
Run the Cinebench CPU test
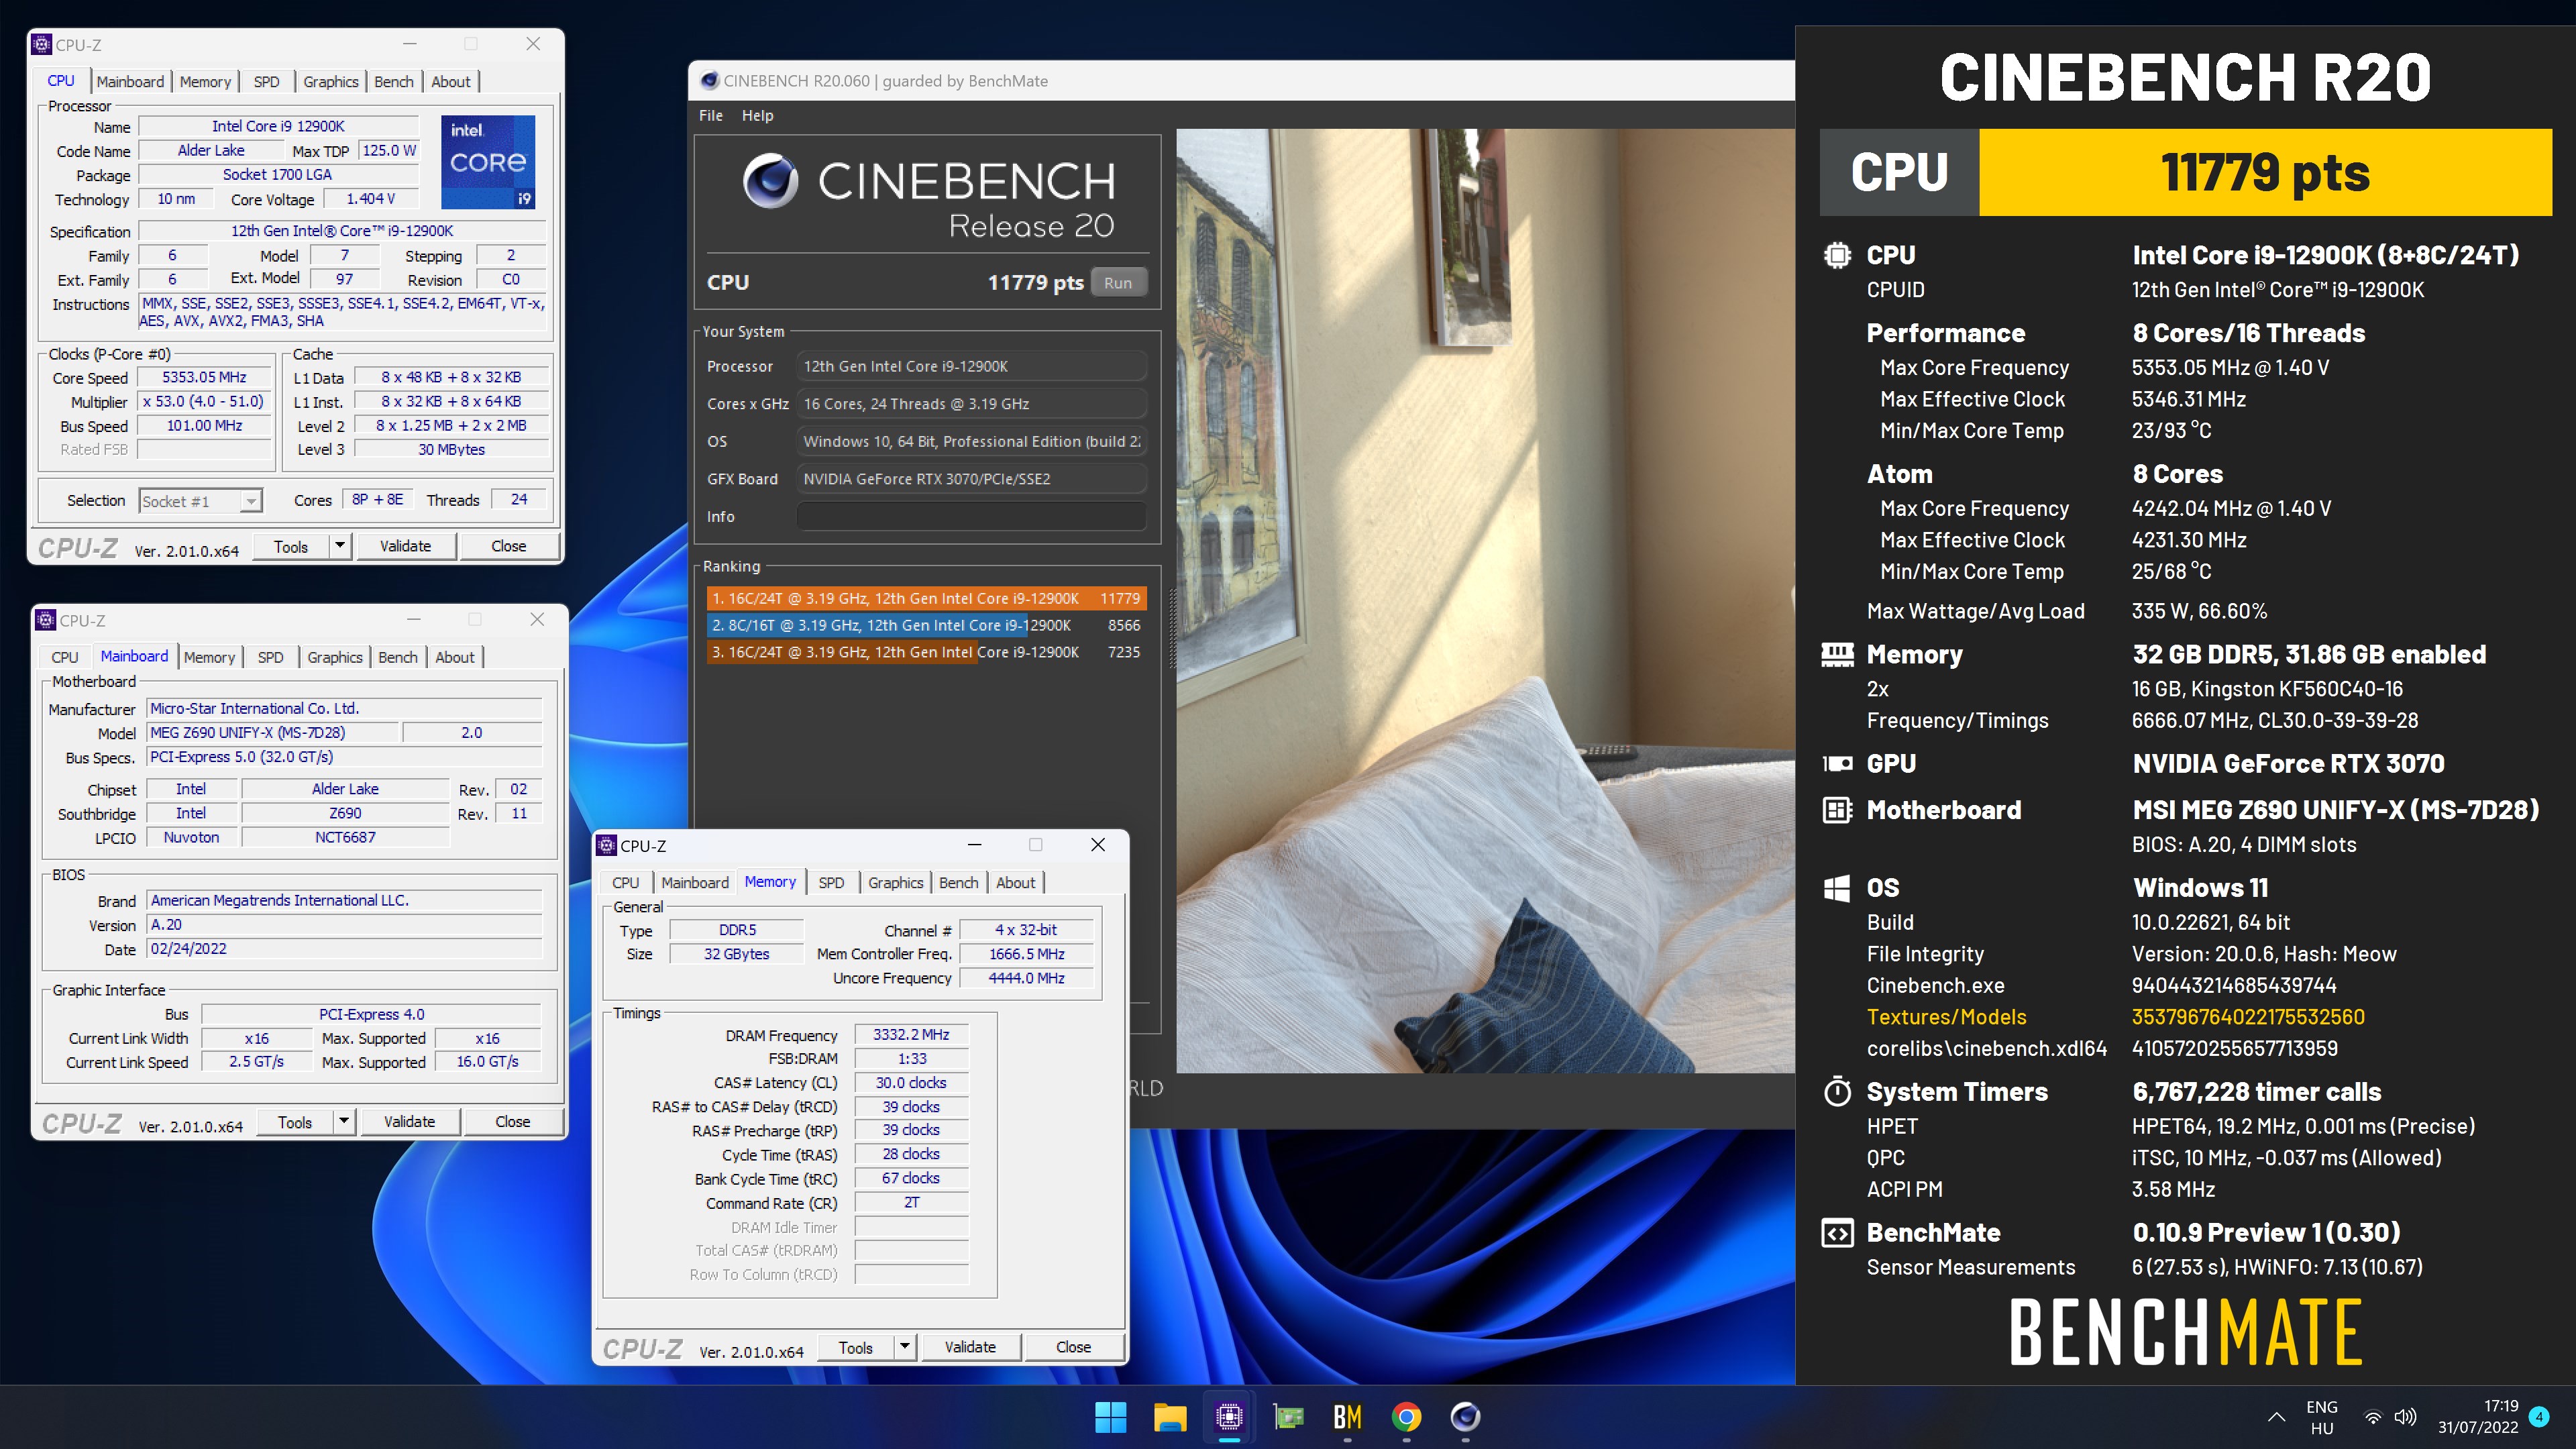click(1118, 283)
